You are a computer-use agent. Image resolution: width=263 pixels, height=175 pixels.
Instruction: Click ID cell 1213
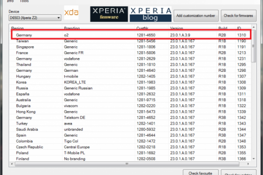click(242, 53)
